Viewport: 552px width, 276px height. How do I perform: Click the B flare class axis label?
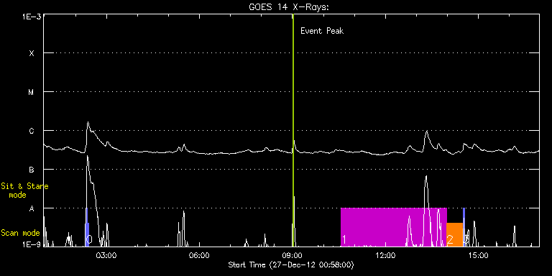pyautogui.click(x=32, y=170)
